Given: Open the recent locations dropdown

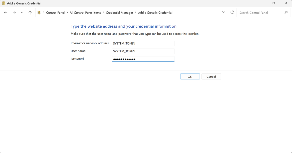Looking at the screenshot, I should [x=22, y=13].
